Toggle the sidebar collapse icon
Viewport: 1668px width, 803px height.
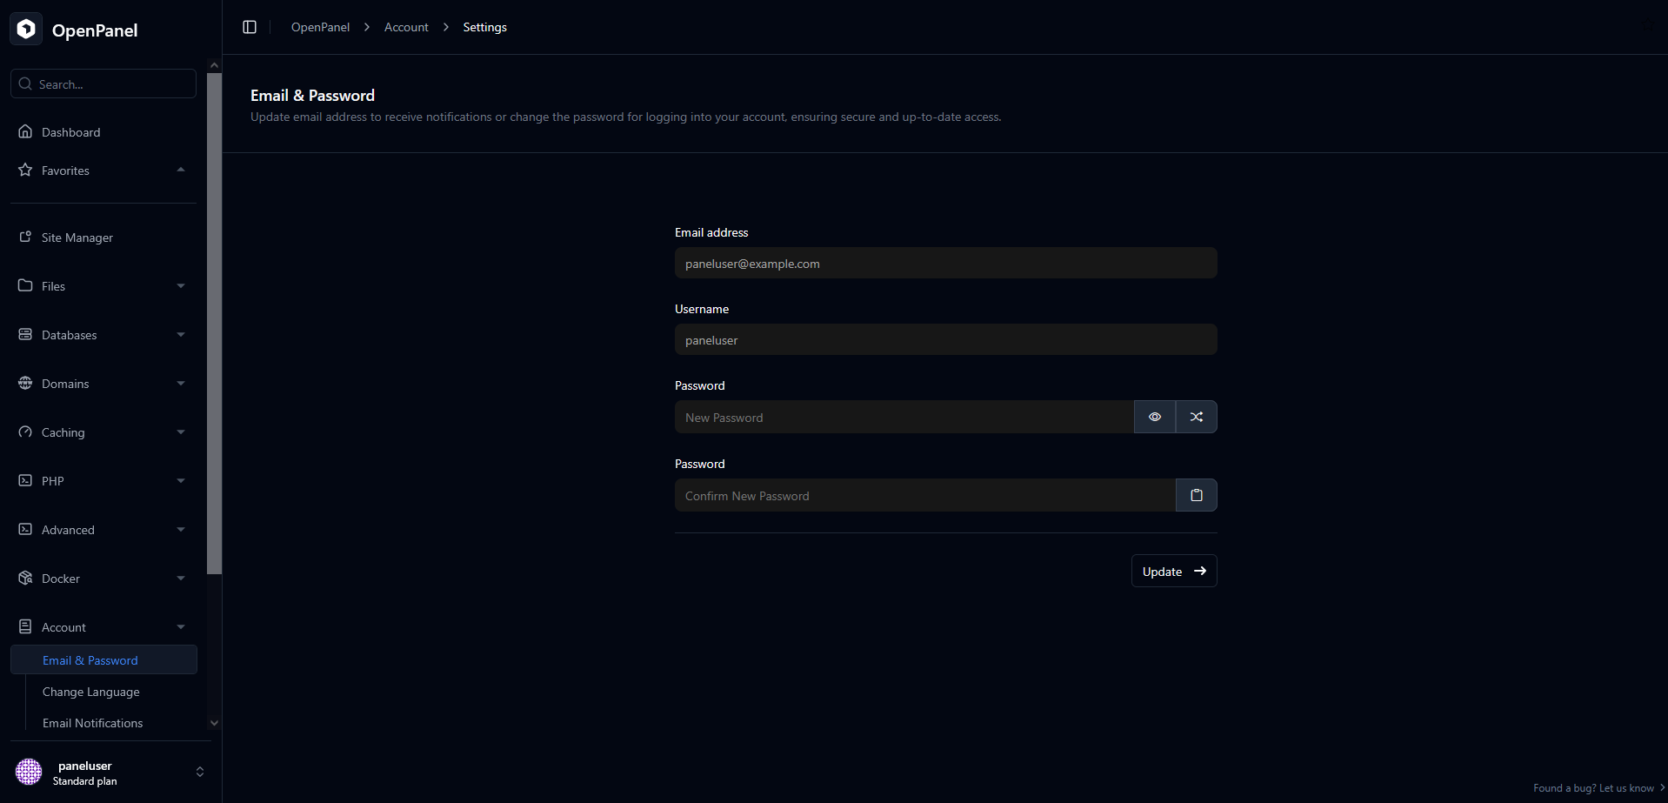[250, 27]
